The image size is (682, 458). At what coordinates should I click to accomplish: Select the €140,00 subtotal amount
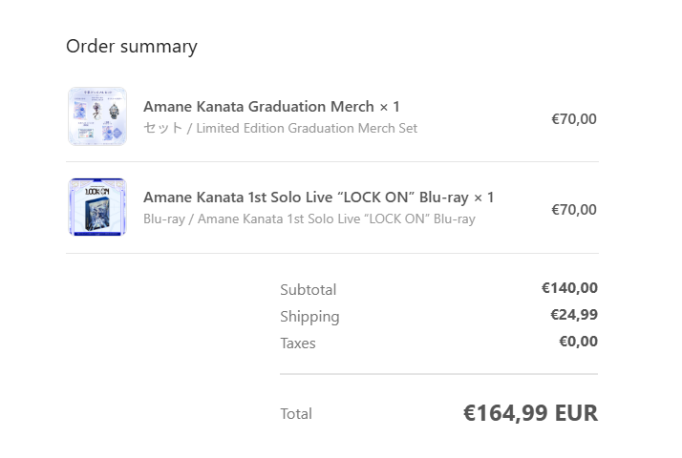click(568, 288)
